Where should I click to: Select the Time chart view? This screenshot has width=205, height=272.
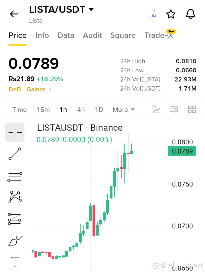pos(19,110)
